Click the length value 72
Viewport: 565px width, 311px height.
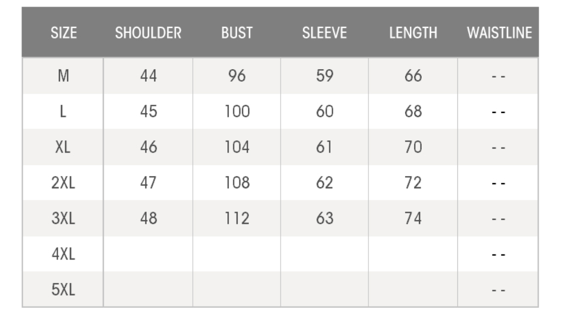(x=413, y=183)
